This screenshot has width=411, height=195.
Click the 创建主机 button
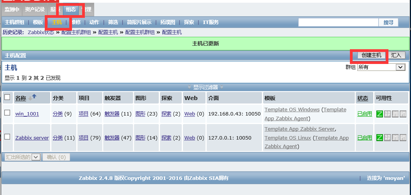pos(371,55)
